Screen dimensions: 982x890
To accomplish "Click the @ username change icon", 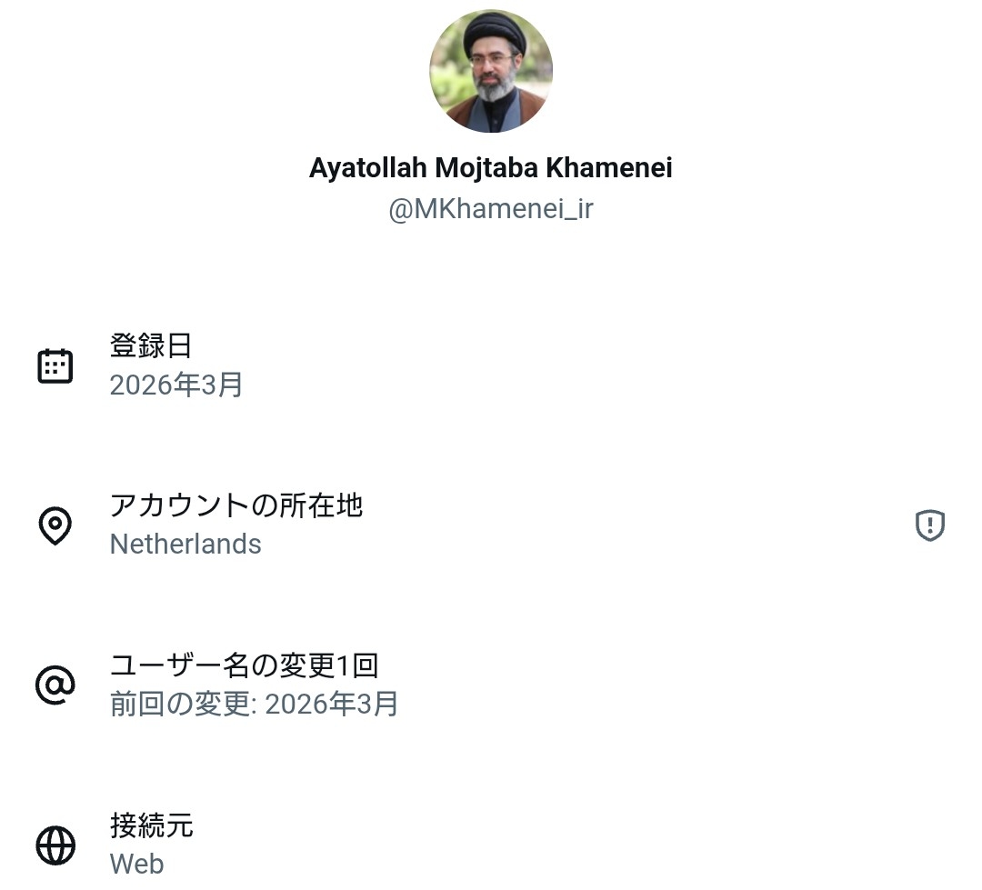I will (55, 685).
